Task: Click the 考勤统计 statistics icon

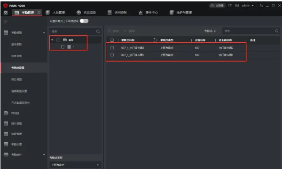Action: [x=6, y=154]
